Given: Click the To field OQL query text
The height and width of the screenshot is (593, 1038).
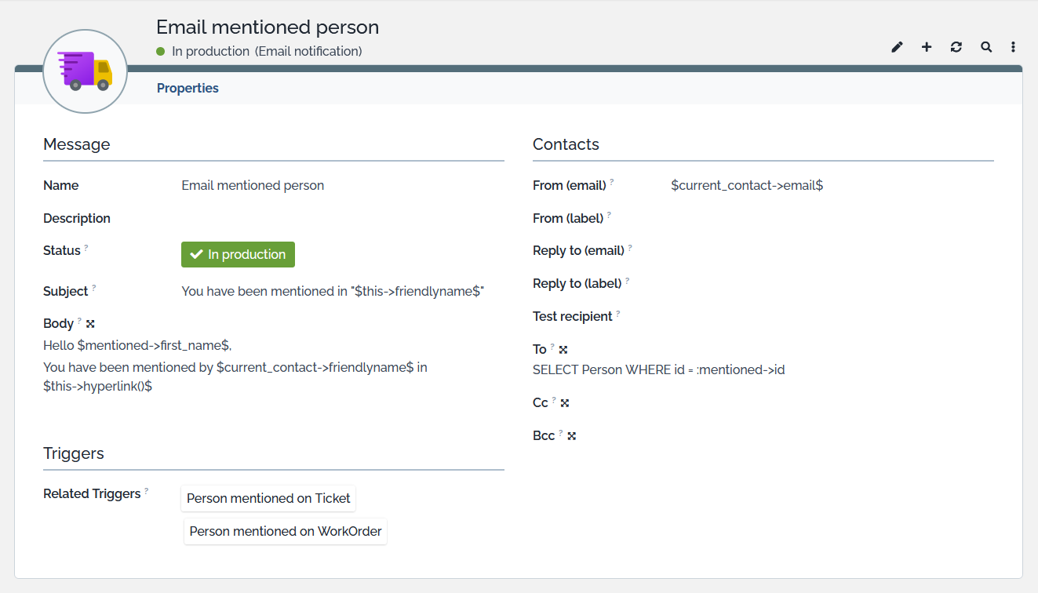Looking at the screenshot, I should (x=658, y=369).
